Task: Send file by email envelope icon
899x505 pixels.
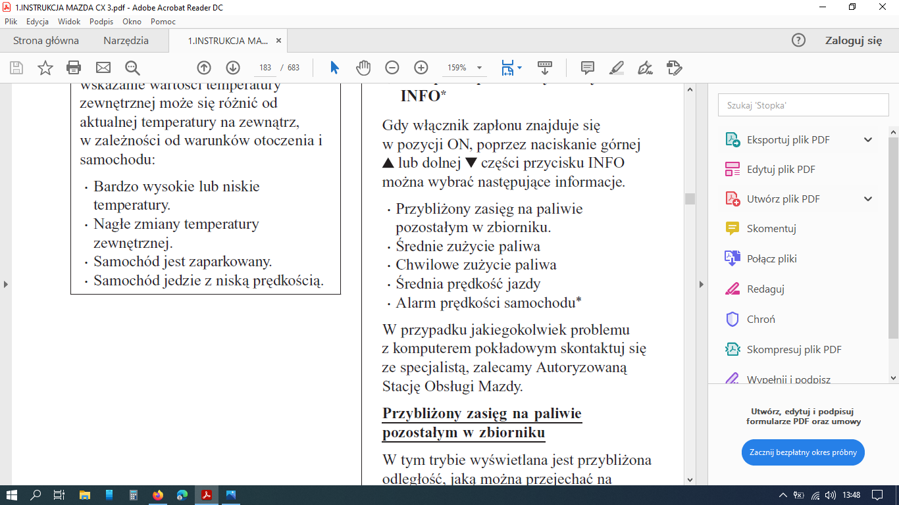Action: tap(103, 68)
